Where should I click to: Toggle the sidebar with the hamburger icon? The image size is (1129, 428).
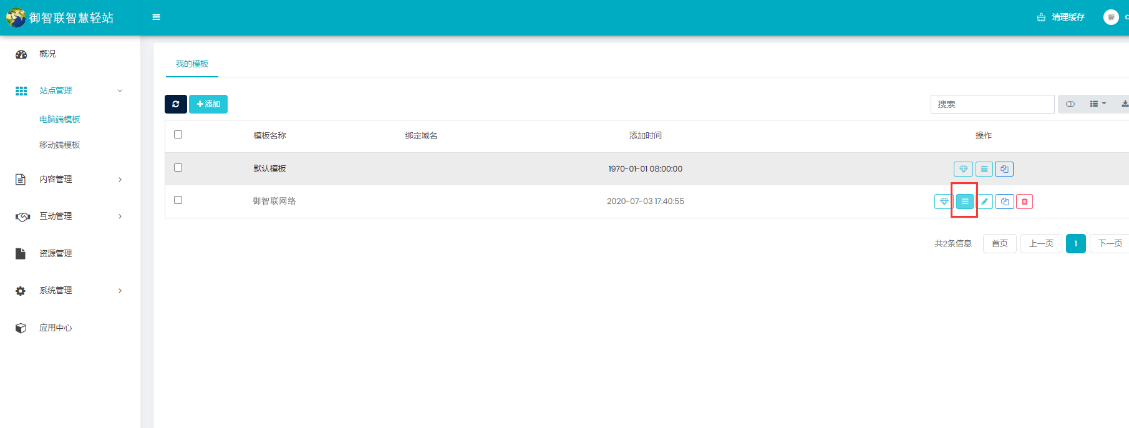[157, 17]
